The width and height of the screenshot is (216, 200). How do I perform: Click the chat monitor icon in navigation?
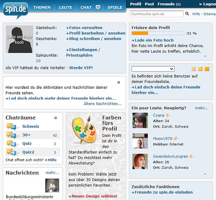coord(98,7)
